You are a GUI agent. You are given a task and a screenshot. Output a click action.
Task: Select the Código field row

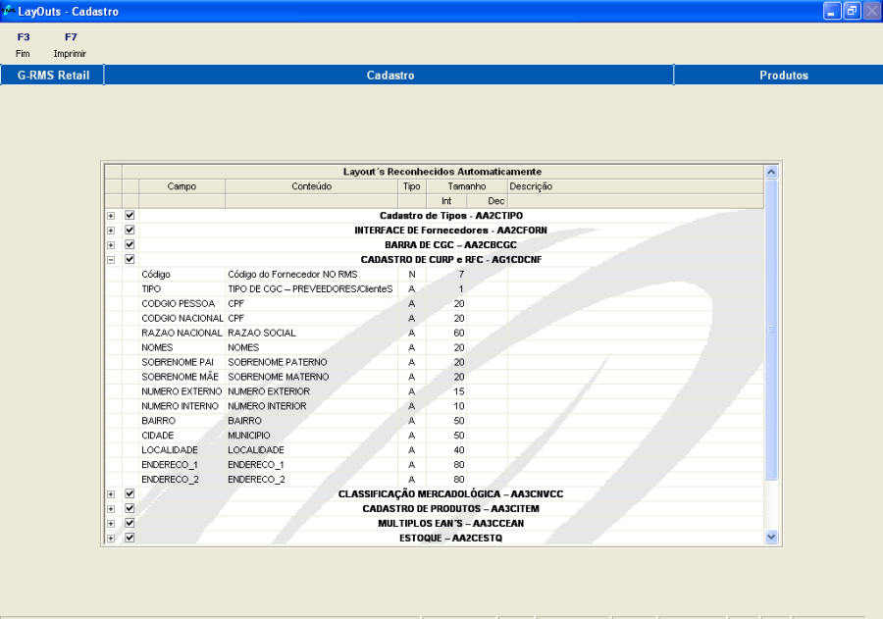(x=435, y=275)
